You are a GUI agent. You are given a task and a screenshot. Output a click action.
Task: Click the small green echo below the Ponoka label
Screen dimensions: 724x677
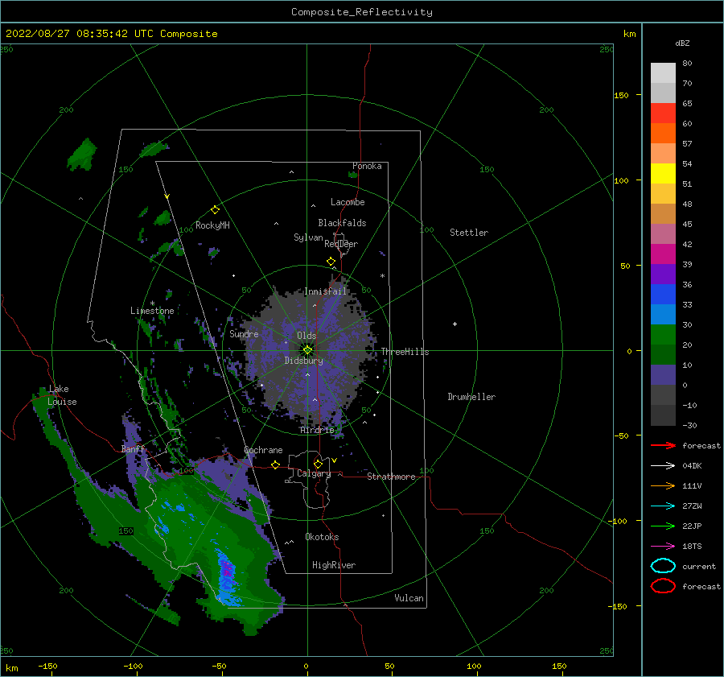point(353,175)
